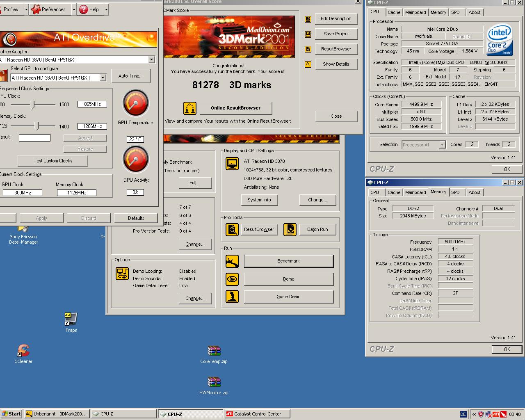Click OK in the upper CPU-Z window
The width and height of the screenshot is (525, 420).
507,169
